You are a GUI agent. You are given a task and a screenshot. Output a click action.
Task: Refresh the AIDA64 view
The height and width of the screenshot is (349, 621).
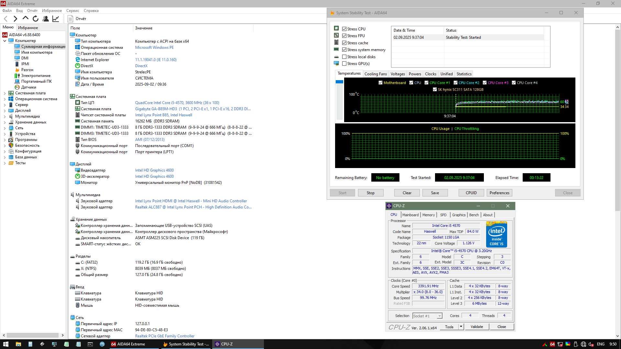[x=36, y=19]
